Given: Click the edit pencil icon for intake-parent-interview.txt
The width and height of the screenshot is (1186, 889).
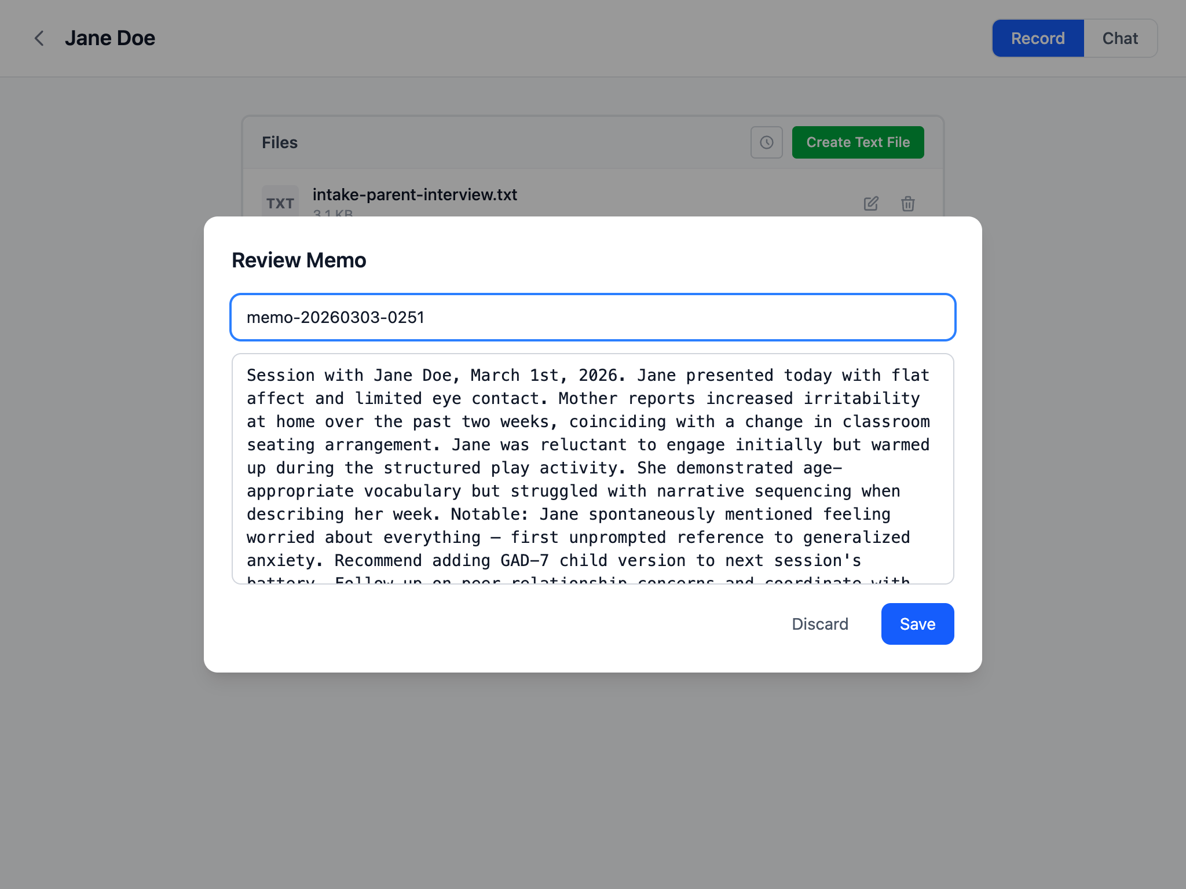Looking at the screenshot, I should click(x=871, y=204).
